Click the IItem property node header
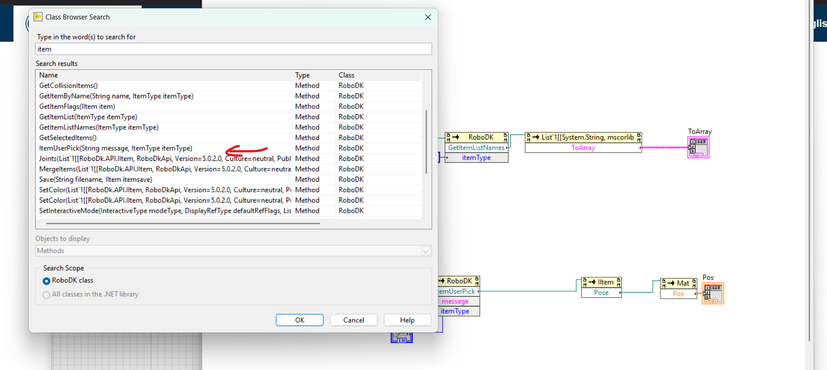Screen dimensions: 827x370 click(x=601, y=282)
